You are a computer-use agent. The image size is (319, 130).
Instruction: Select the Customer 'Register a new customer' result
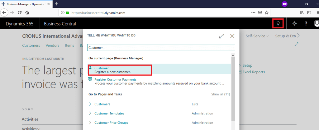[x=159, y=69]
